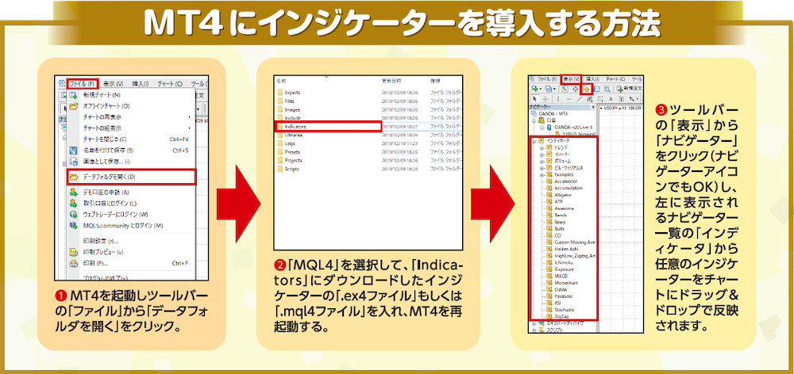Click the 新規注文 toolbar button
The width and height of the screenshot is (794, 374).
[x=630, y=89]
